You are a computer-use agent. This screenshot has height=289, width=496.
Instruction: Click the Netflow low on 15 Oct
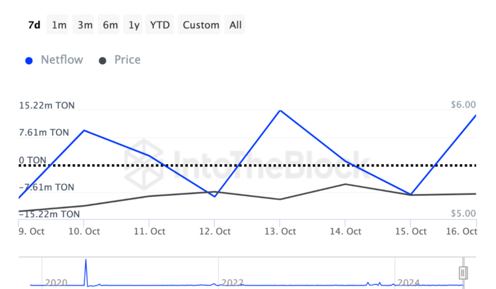411,194
